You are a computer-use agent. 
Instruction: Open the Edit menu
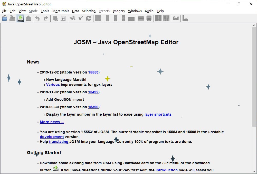(x=13, y=11)
